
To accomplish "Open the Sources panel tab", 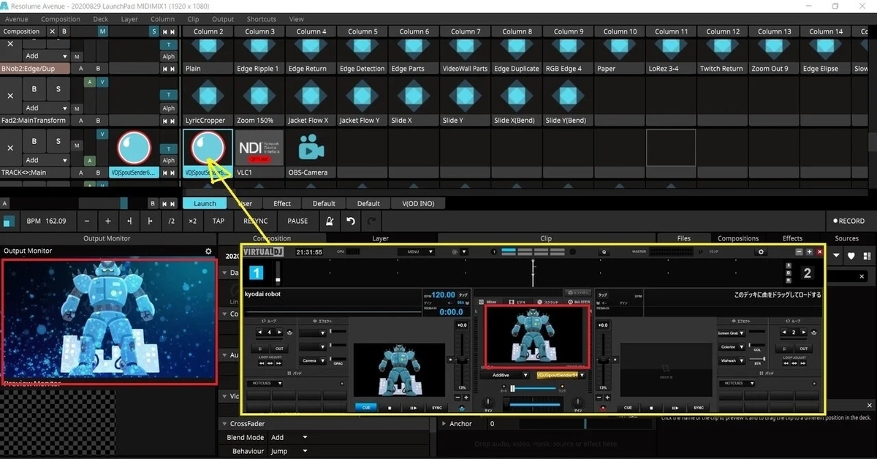I will [x=847, y=238].
